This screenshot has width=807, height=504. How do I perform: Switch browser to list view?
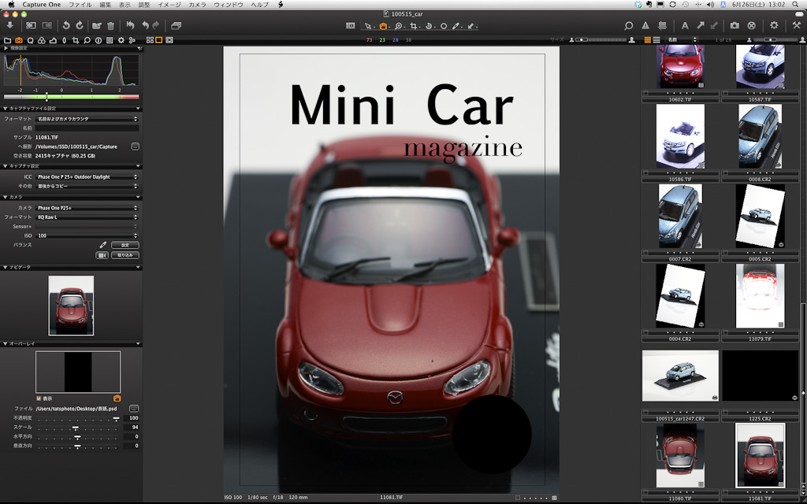(656, 39)
